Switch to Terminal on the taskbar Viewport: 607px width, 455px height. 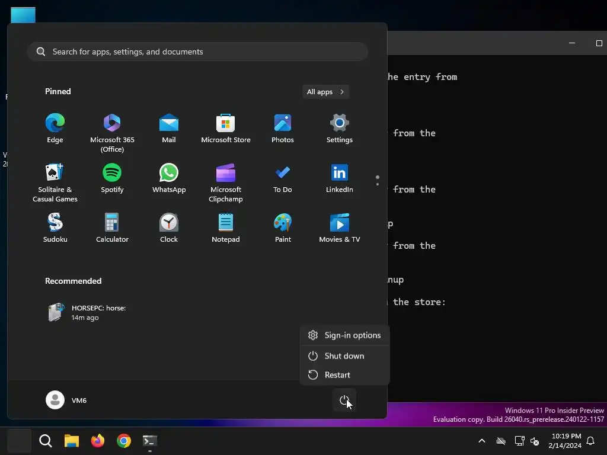(x=150, y=441)
